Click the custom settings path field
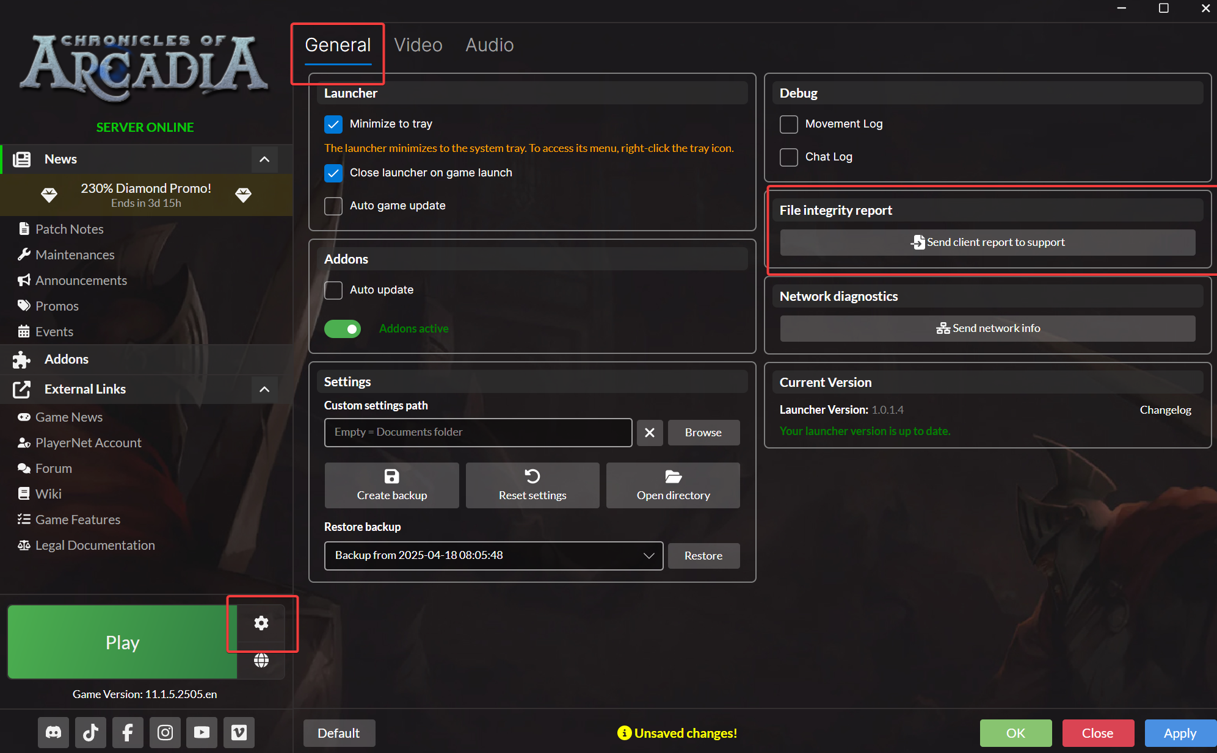The width and height of the screenshot is (1217, 753). (478, 433)
